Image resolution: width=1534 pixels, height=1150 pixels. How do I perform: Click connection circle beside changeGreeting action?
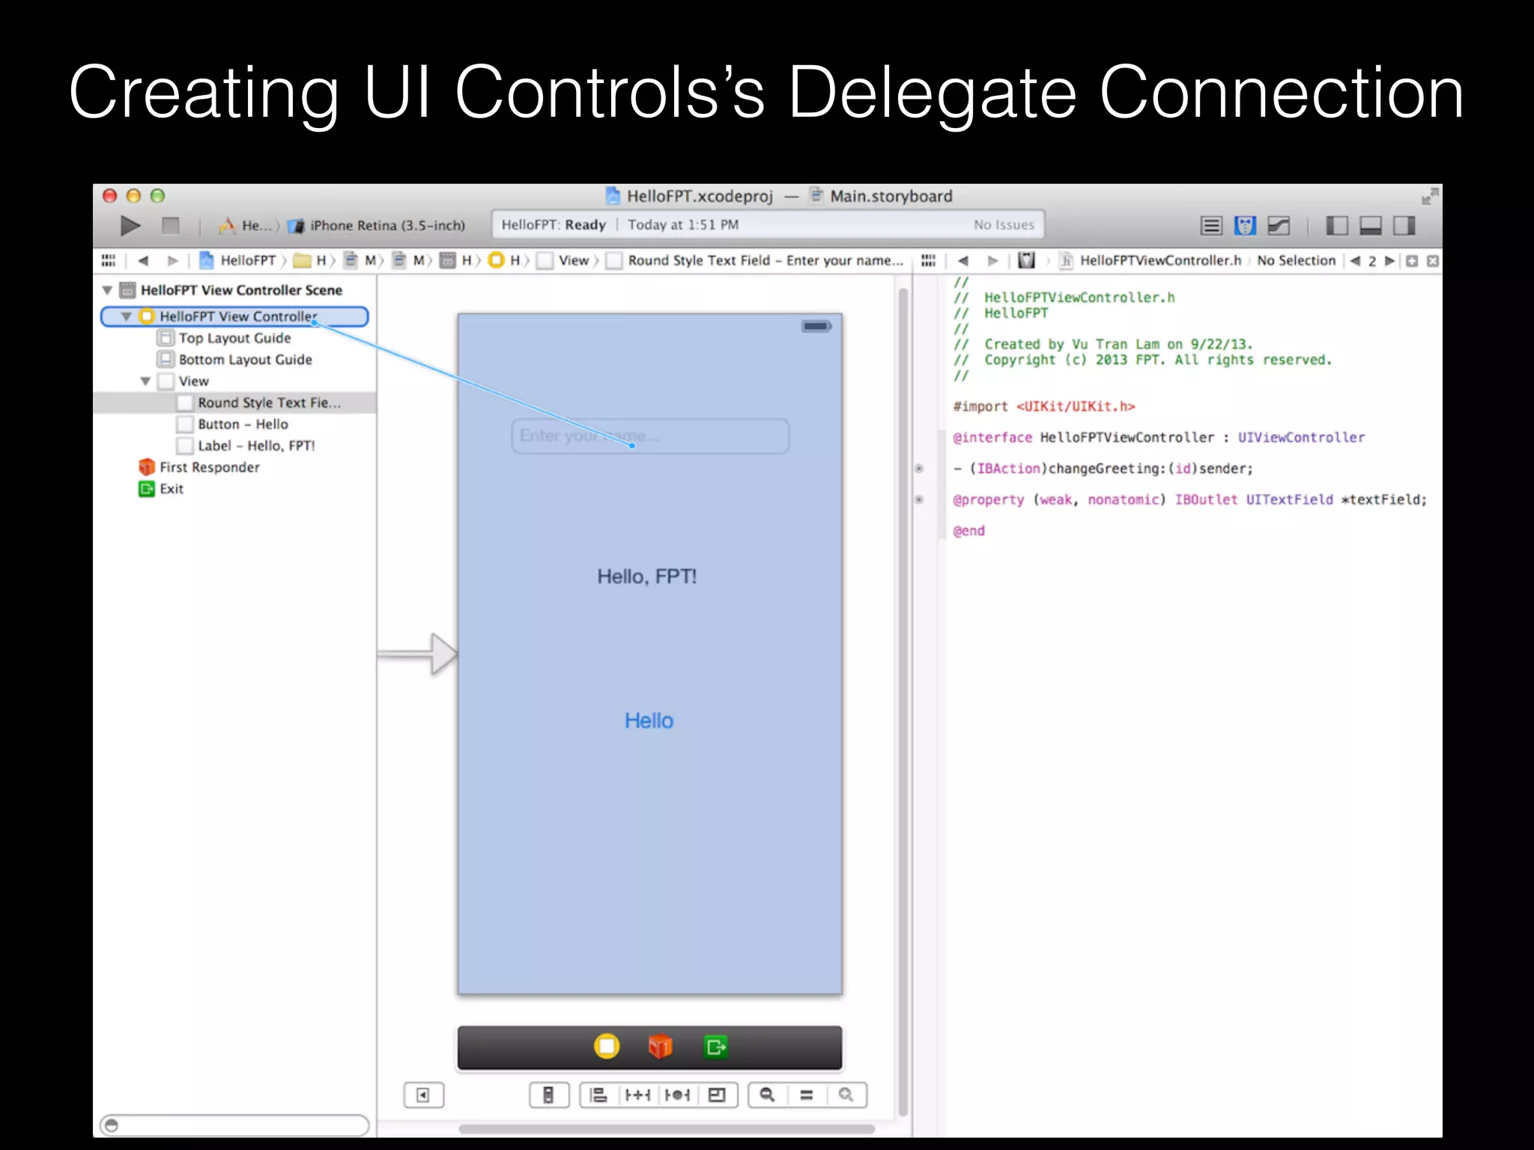click(919, 469)
